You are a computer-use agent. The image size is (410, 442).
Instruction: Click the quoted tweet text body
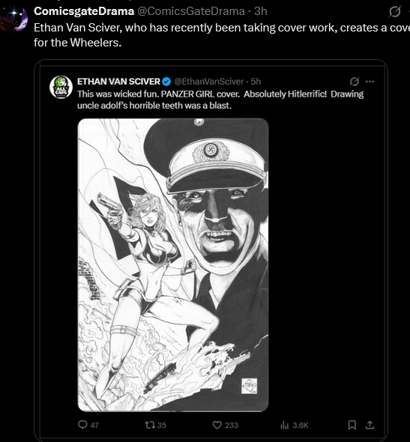(x=220, y=100)
